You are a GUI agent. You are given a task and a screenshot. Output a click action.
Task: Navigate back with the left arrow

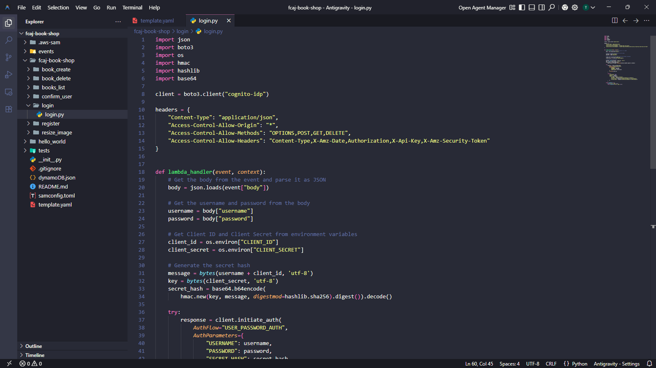tap(625, 20)
